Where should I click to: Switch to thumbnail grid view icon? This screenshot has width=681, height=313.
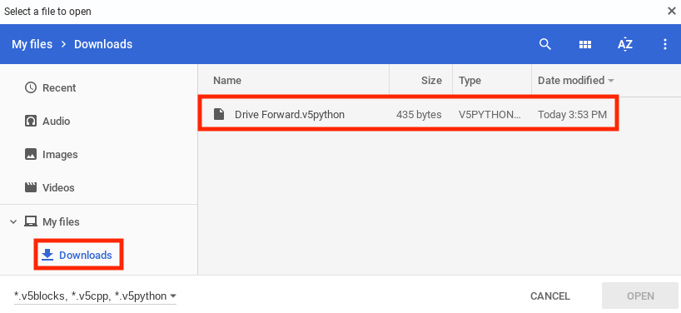click(585, 44)
